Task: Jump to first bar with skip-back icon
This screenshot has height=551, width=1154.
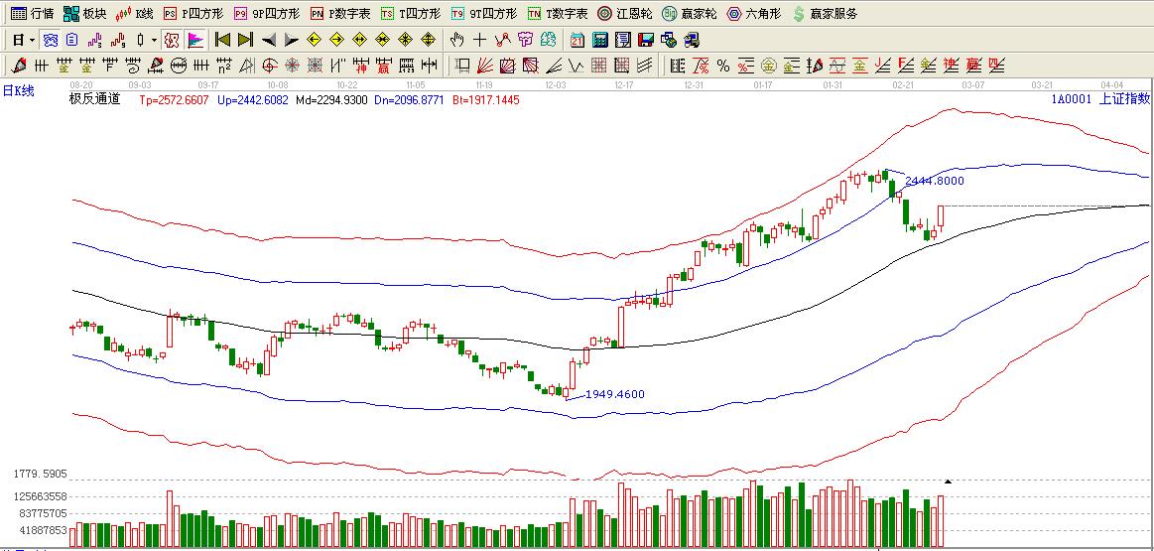Action: click(x=222, y=40)
